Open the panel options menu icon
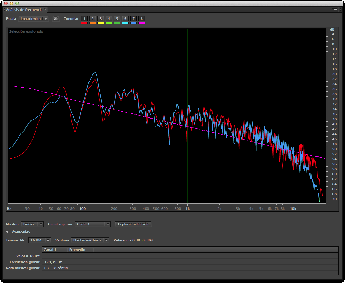Image resolution: width=345 pixels, height=283 pixels. pyautogui.click(x=334, y=9)
